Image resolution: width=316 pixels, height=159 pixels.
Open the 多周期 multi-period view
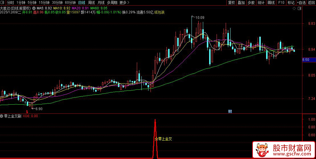[112, 3]
